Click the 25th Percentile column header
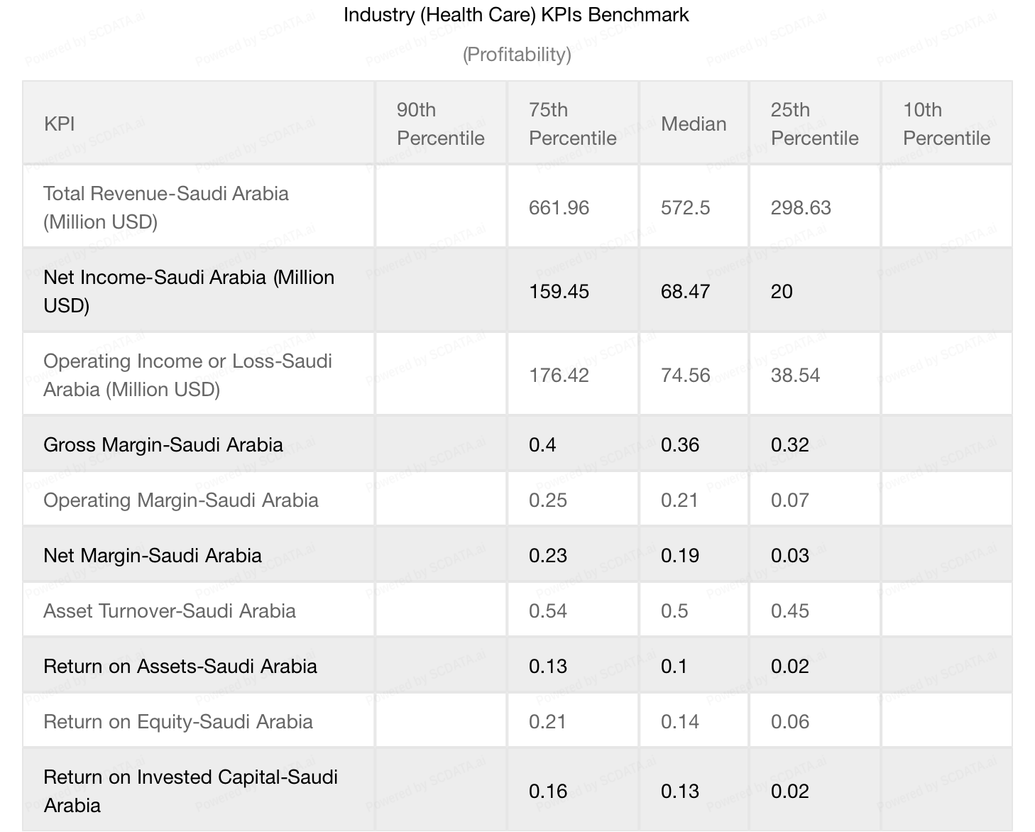This screenshot has height=832, width=1035. pos(814,124)
